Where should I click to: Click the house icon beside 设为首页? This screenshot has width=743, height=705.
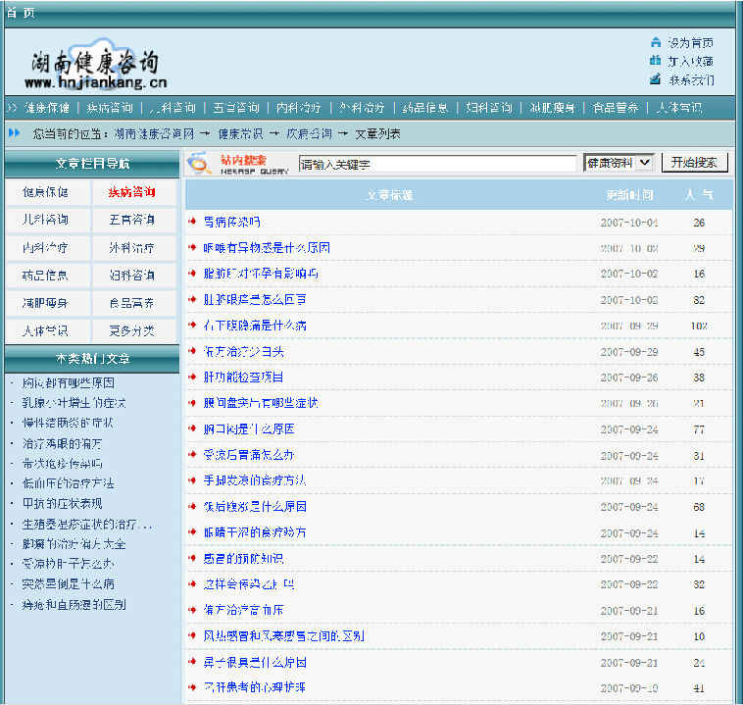click(656, 43)
